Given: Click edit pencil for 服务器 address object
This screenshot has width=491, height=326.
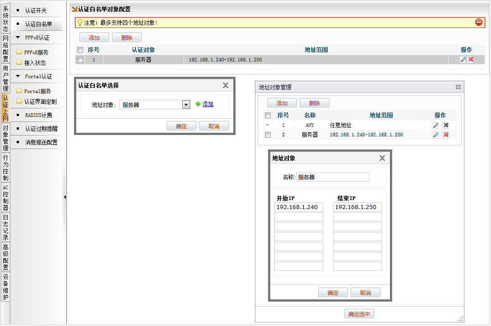Looking at the screenshot, I should coord(435,135).
